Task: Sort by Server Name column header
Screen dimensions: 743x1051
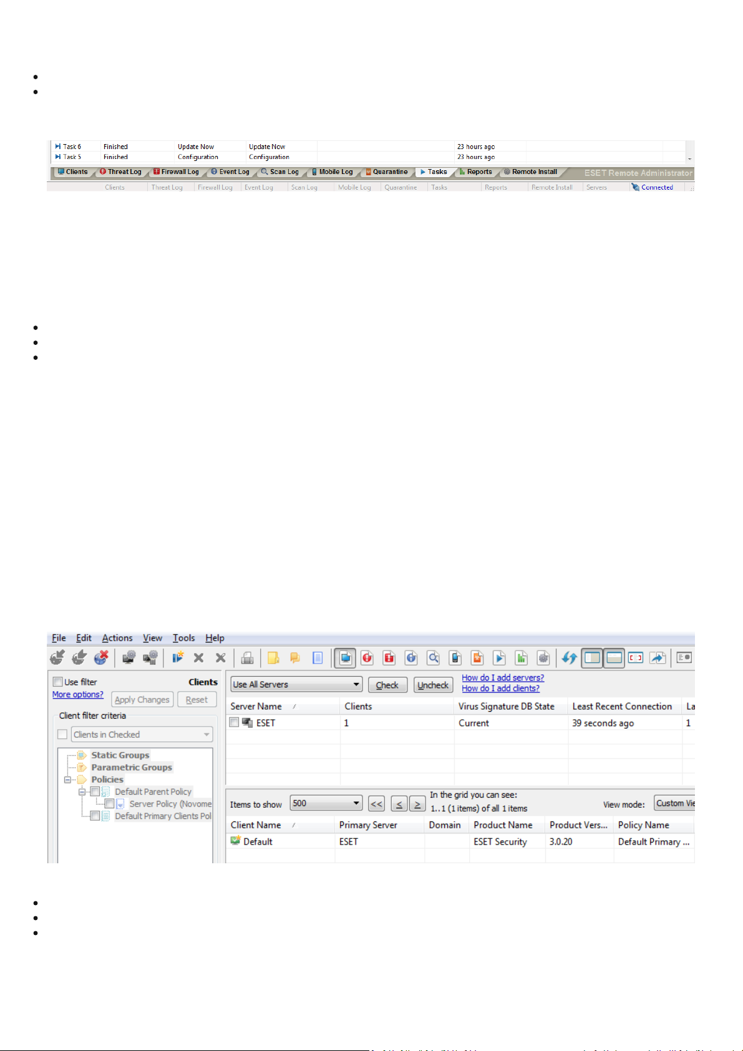Action: tap(283, 706)
